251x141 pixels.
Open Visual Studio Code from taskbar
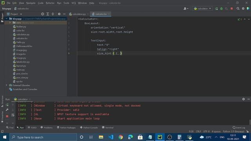111,137
